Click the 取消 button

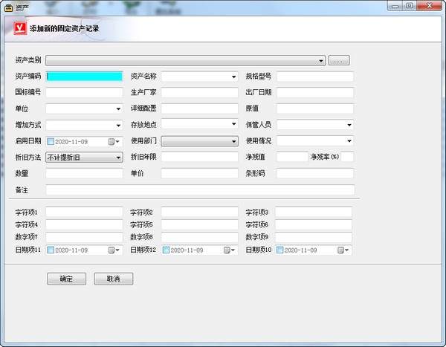click(113, 279)
